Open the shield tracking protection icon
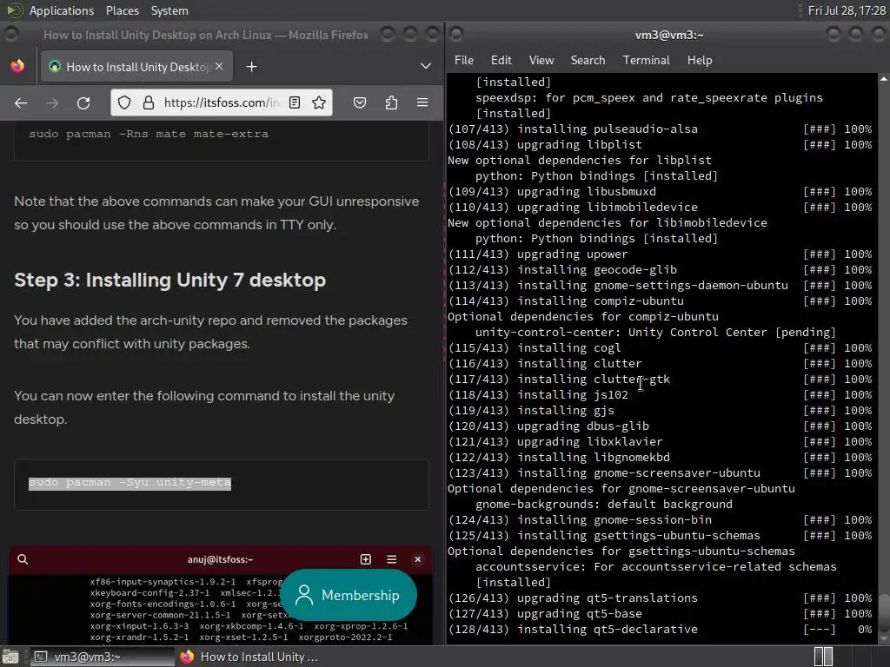The width and height of the screenshot is (890, 667). (x=124, y=102)
